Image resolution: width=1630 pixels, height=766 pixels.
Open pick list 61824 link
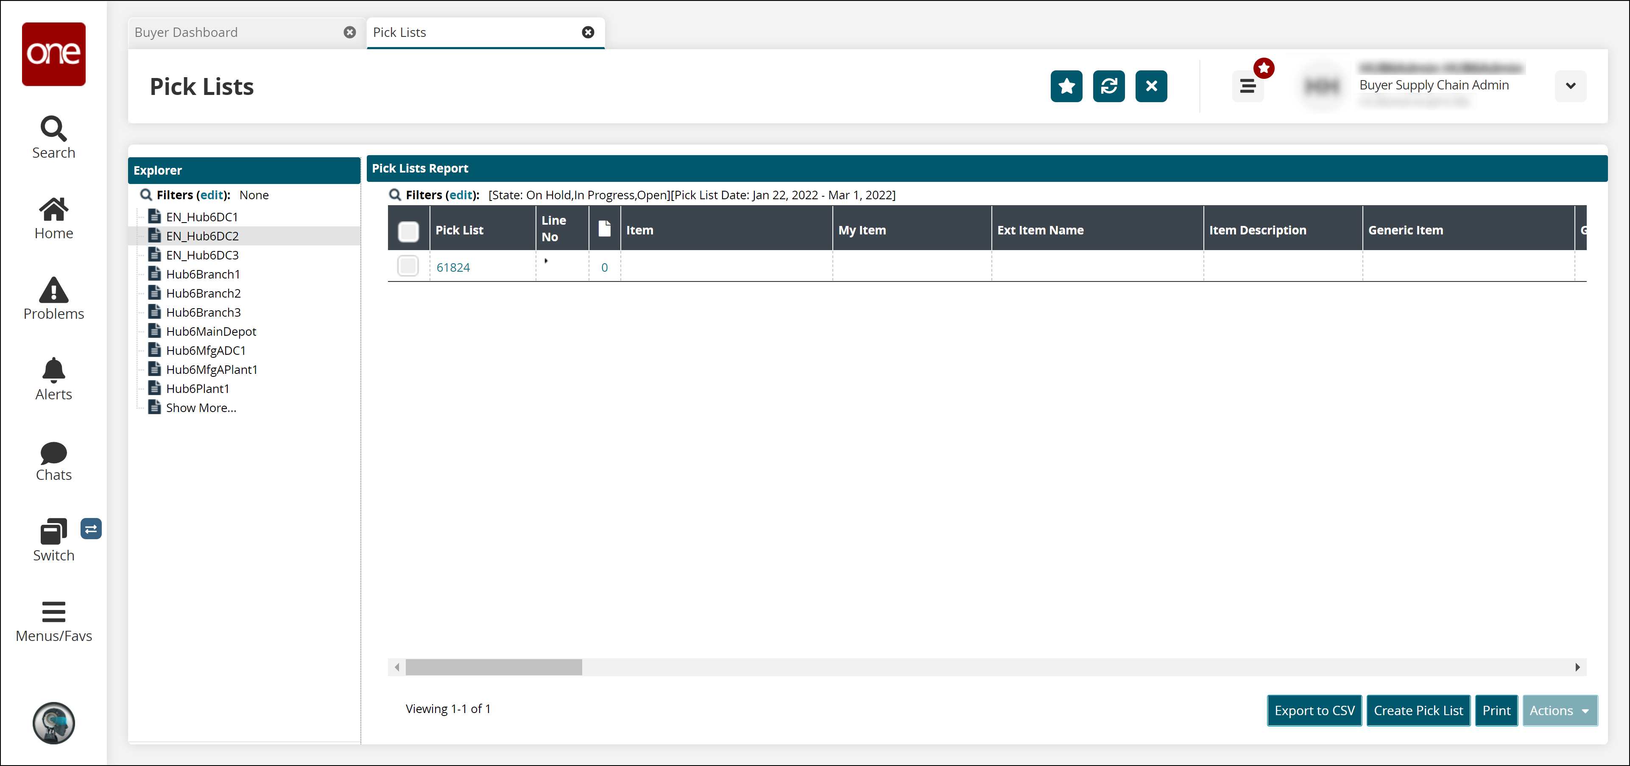click(x=453, y=267)
